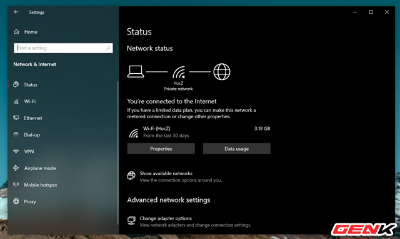The image size is (400, 239).
Task: Click the sidebar vertical scrollbar
Action: [118, 153]
